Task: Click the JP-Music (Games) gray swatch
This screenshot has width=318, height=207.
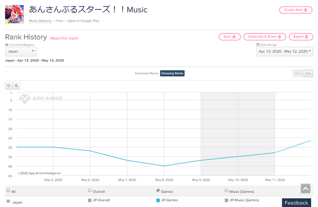Action: [227, 201]
